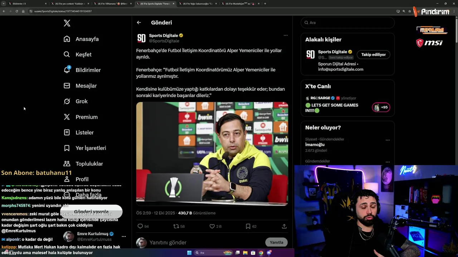Go back with Gönderi arrow
Viewport: 458px width, 257px height.
pyautogui.click(x=139, y=22)
